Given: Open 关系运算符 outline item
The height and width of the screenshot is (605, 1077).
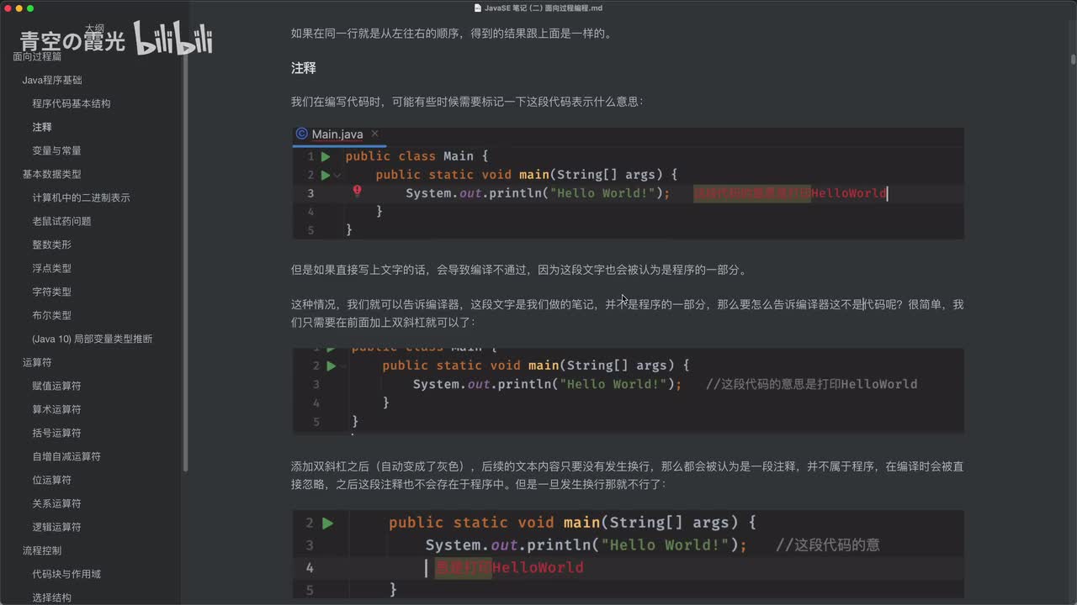Looking at the screenshot, I should [56, 503].
